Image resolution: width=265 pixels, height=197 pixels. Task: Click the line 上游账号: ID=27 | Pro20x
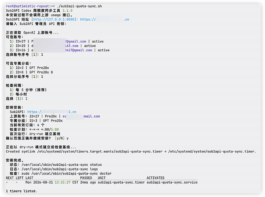click(55, 116)
